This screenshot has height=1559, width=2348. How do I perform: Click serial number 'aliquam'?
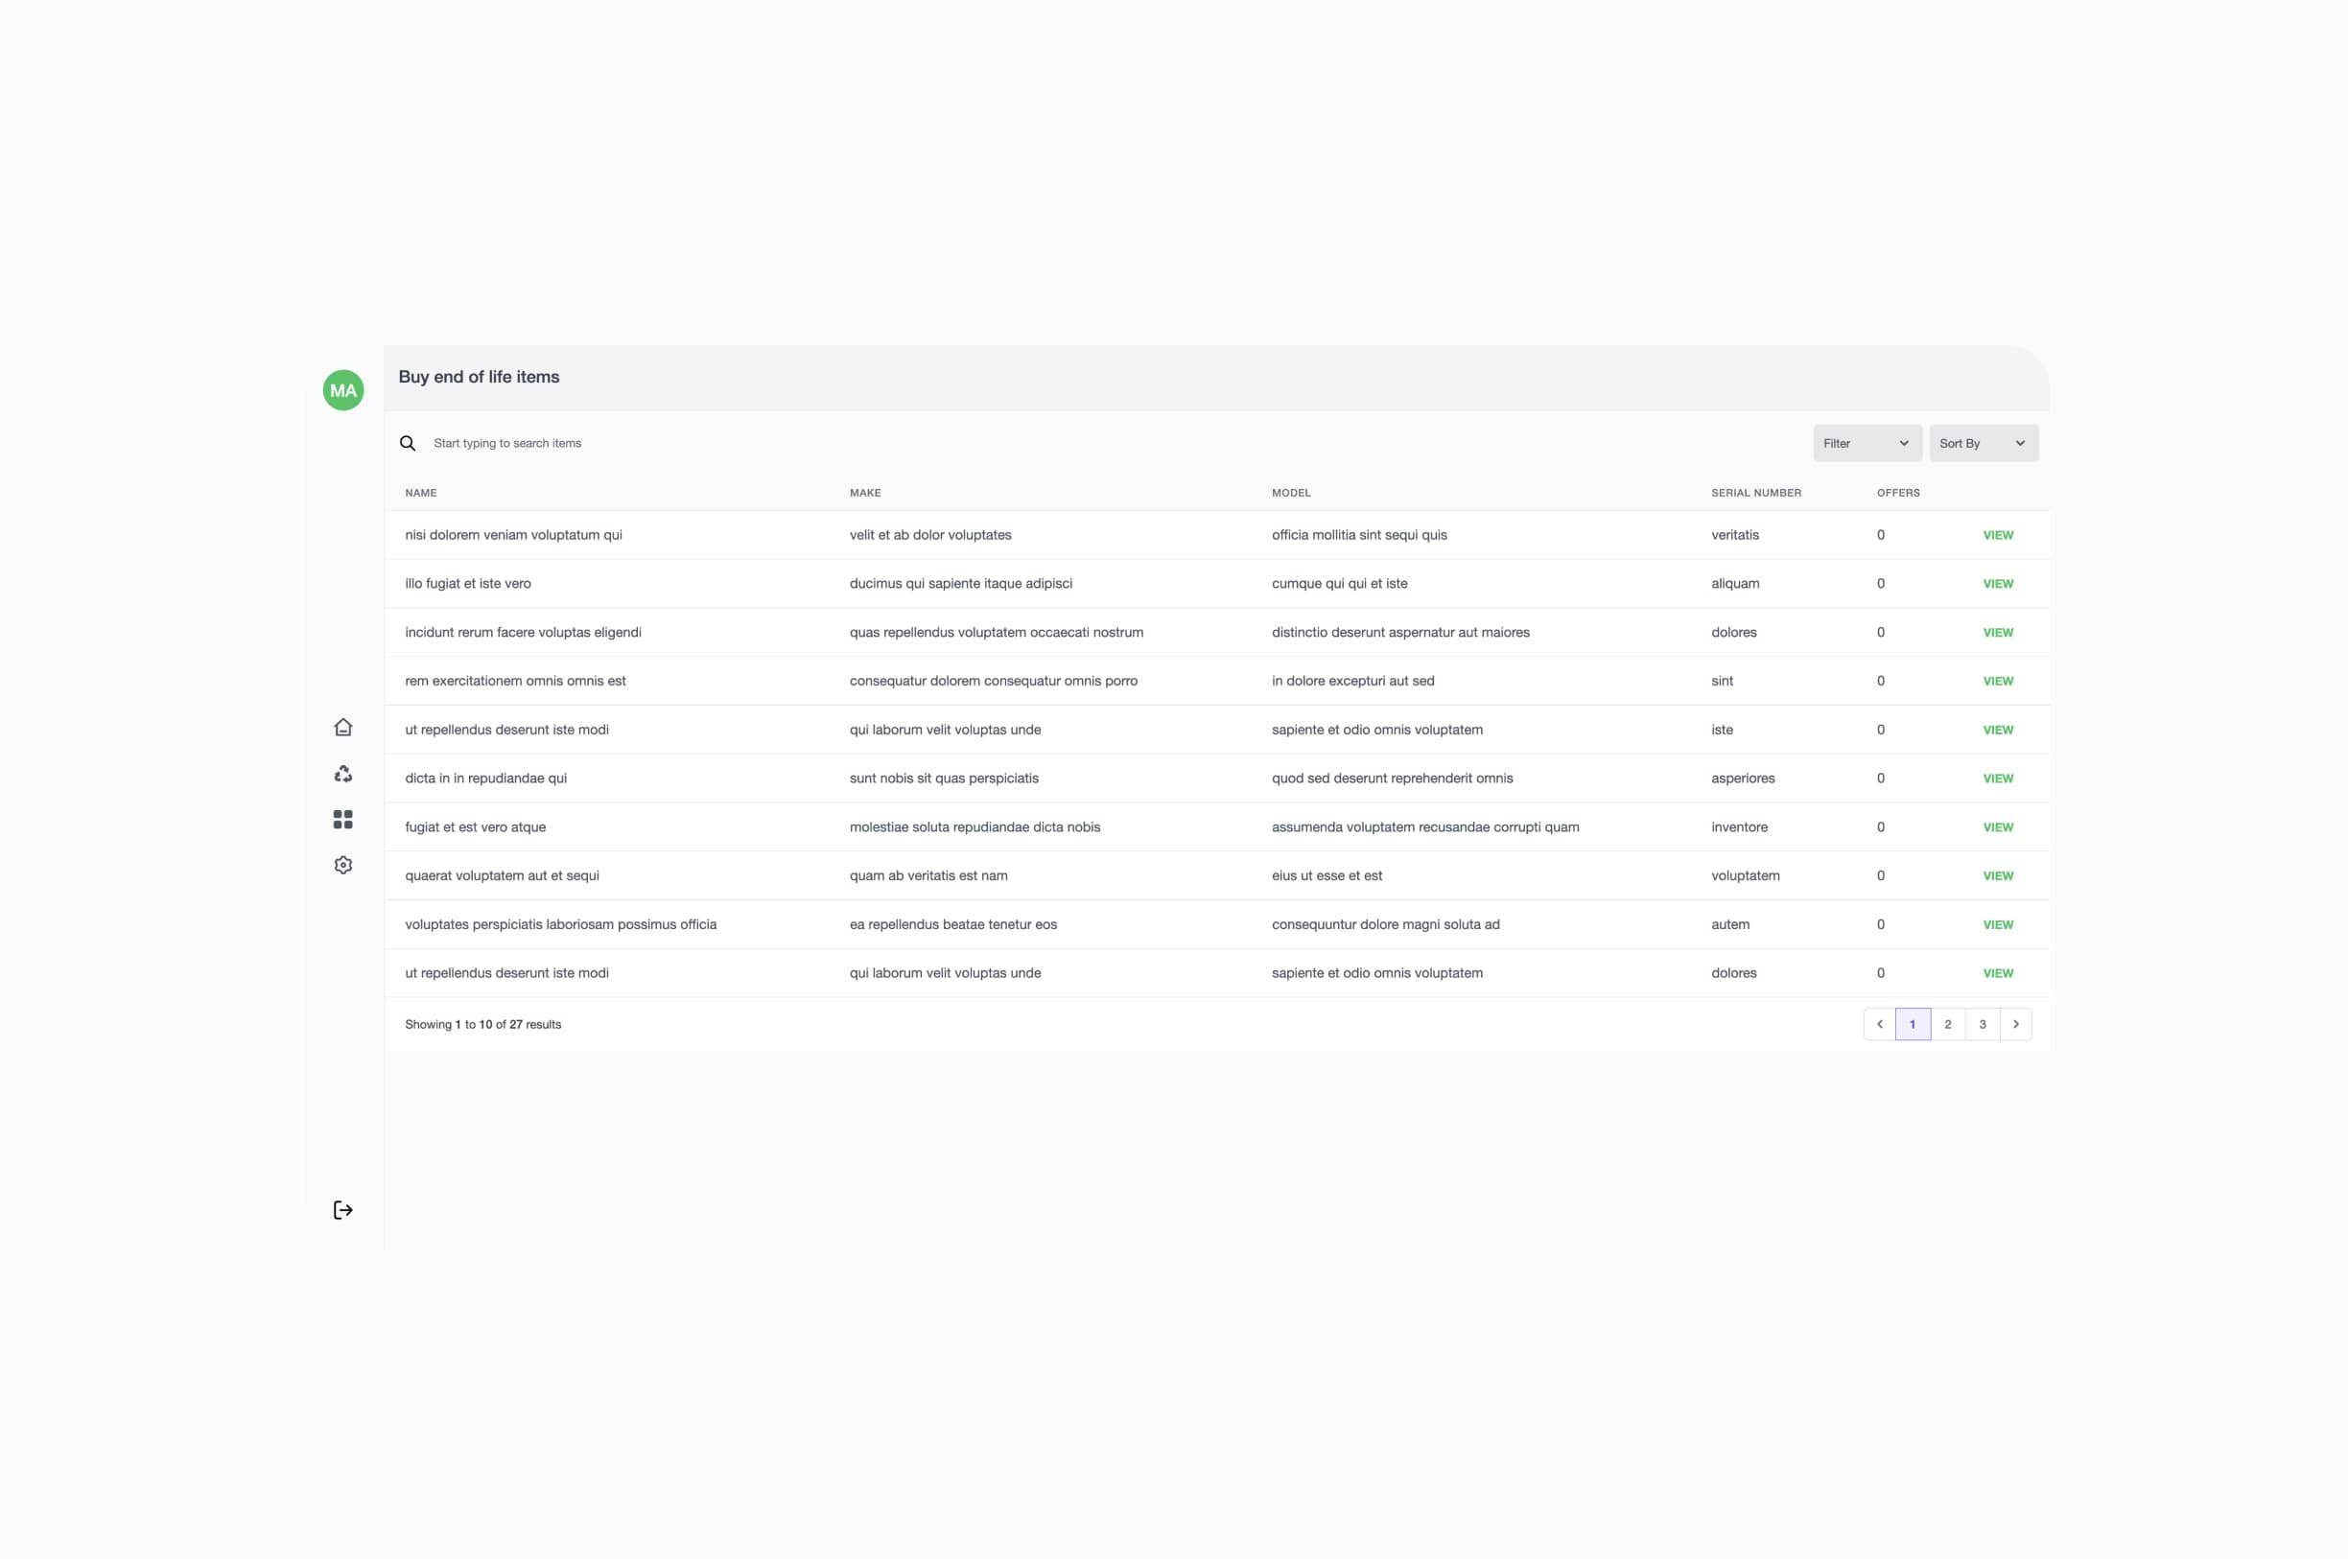coord(1734,584)
